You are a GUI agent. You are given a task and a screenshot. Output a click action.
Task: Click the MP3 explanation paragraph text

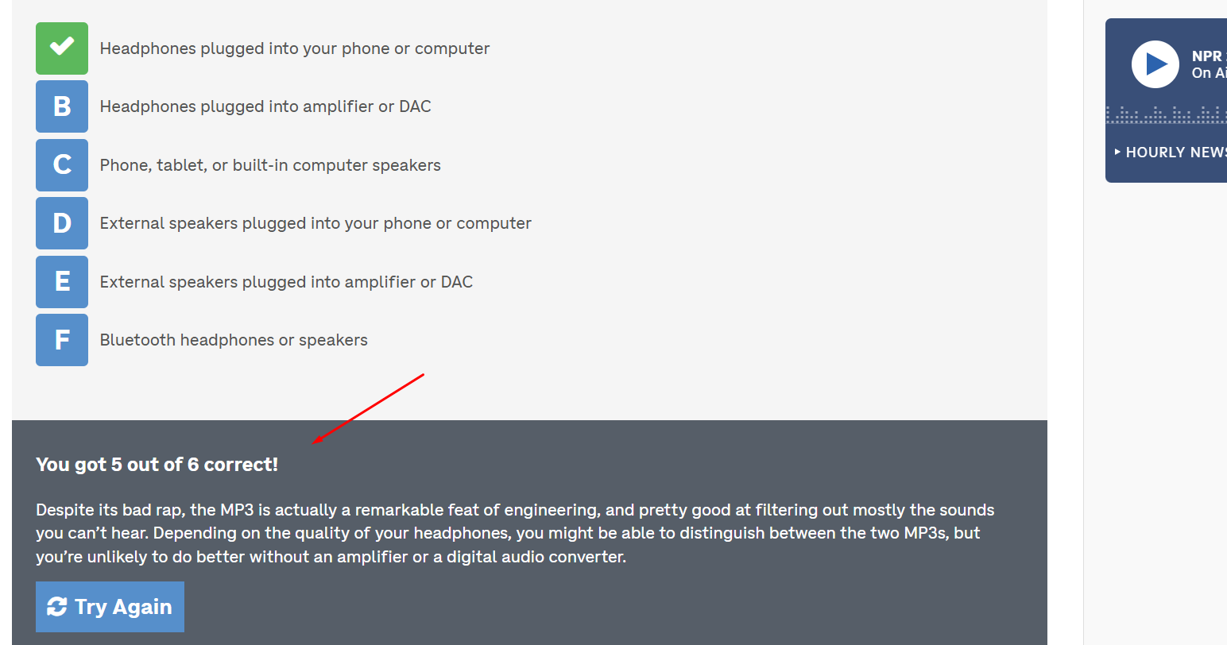point(515,533)
